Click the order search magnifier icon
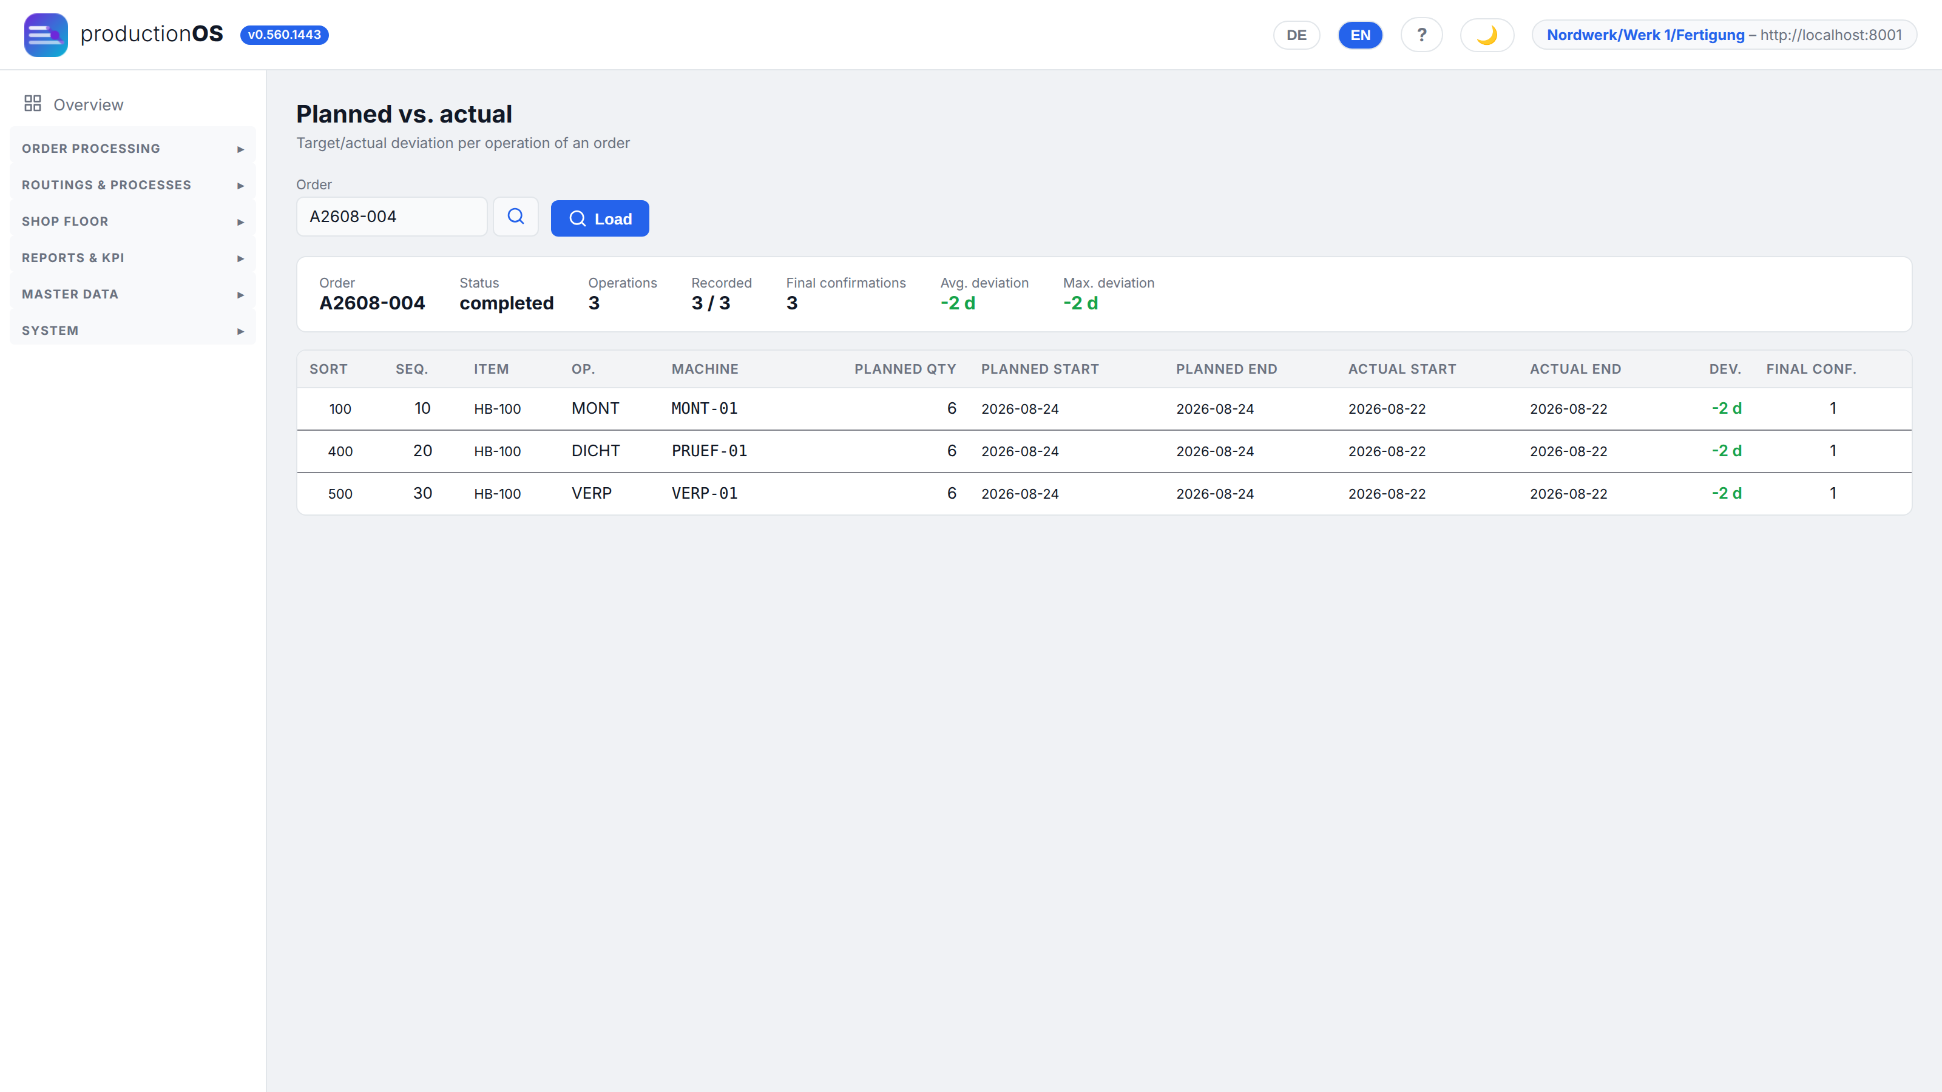1942x1092 pixels. (516, 217)
